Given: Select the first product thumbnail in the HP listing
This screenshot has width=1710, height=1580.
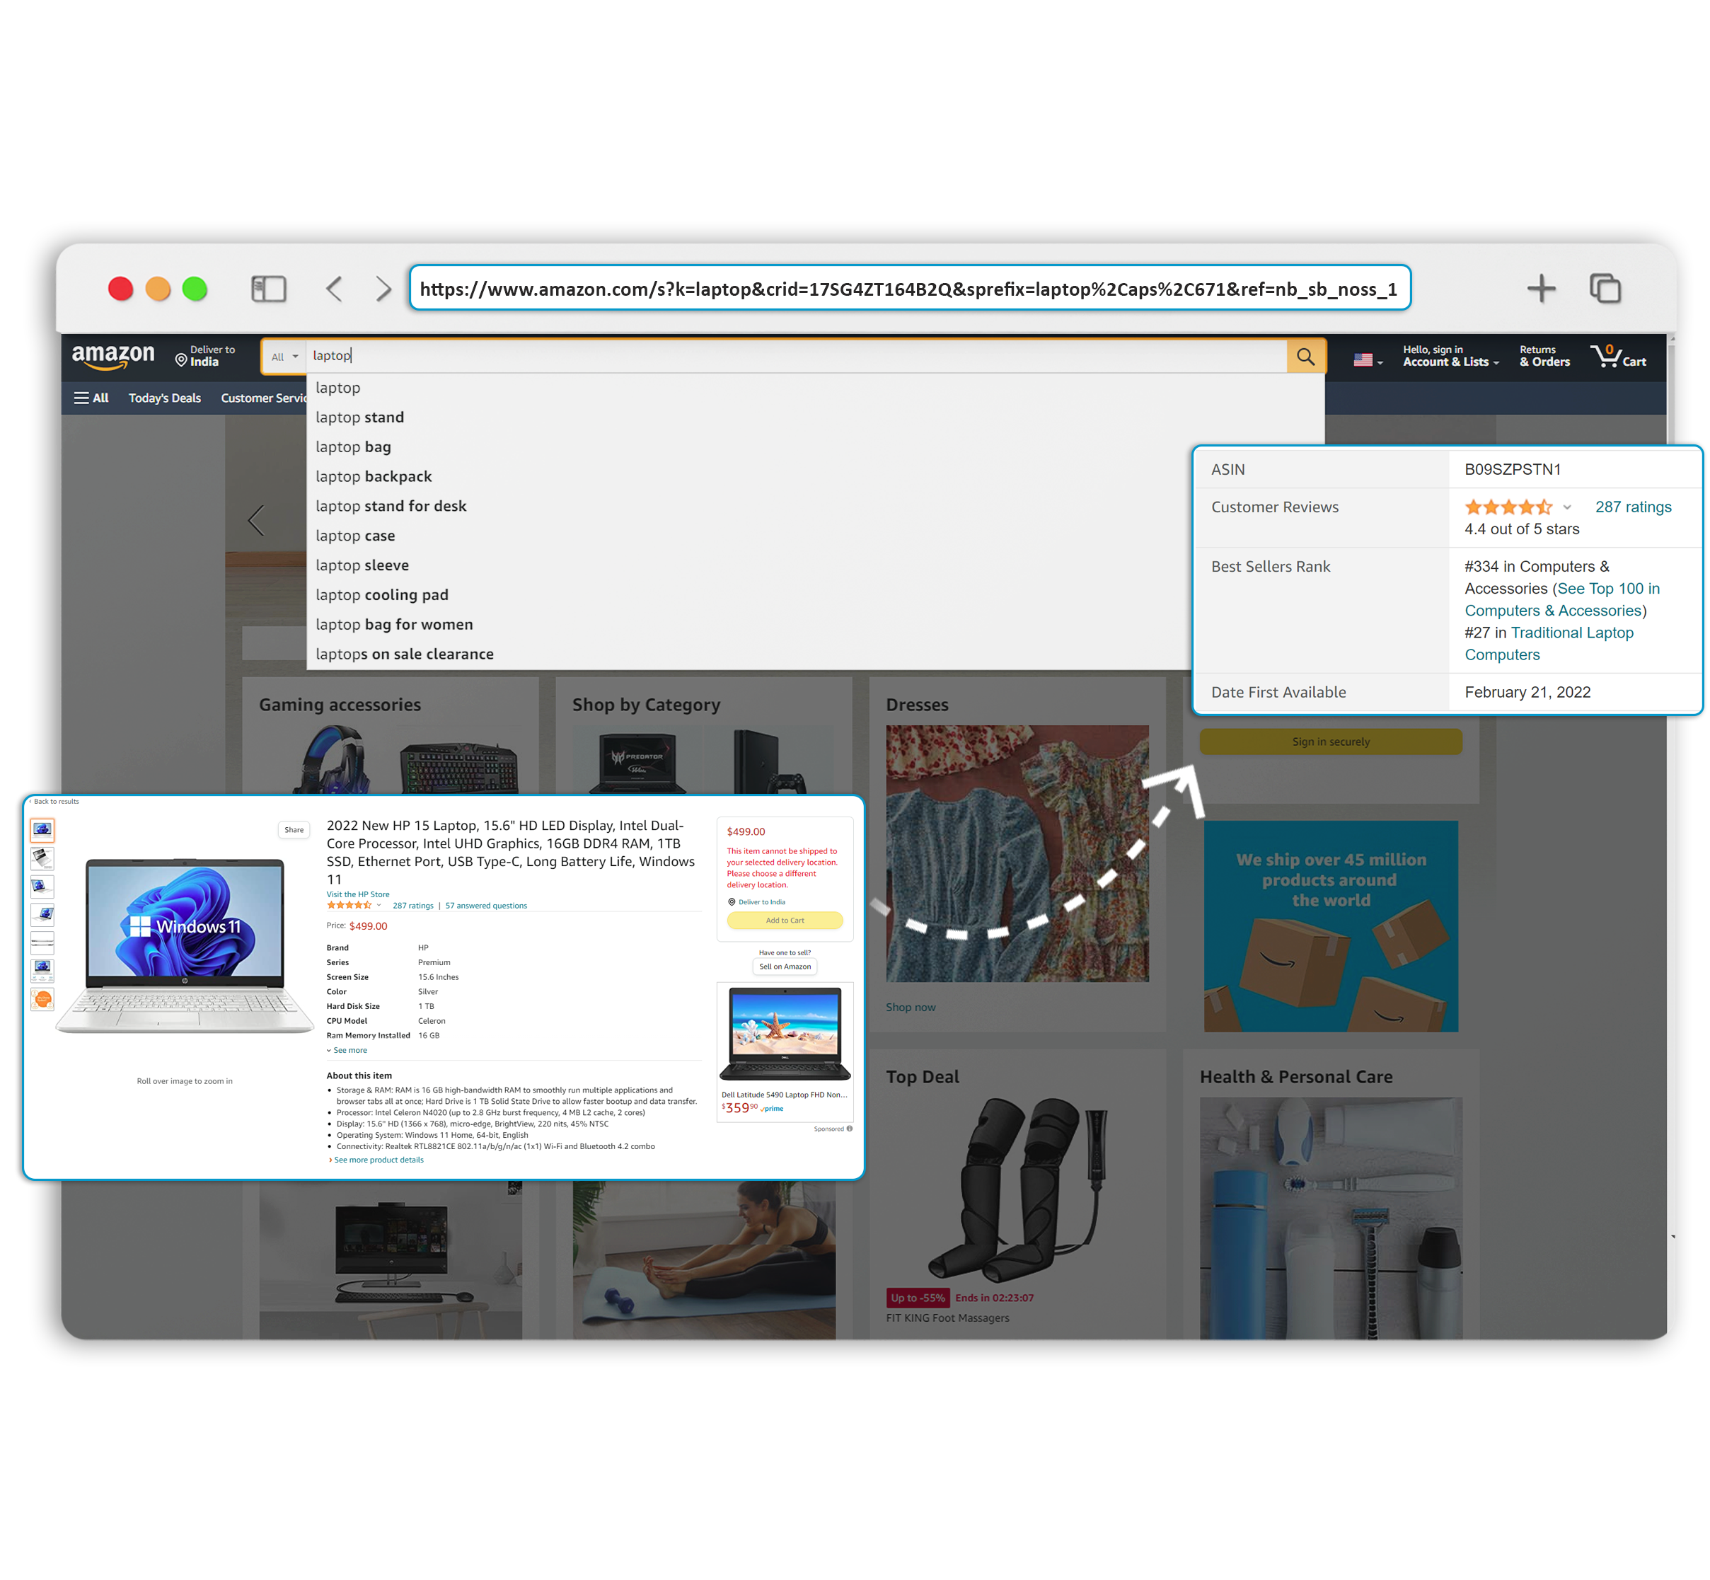Looking at the screenshot, I should (42, 829).
